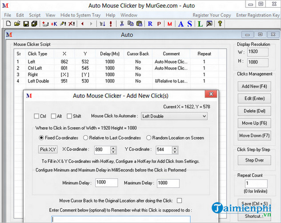Click the Maximum Delay input field
Viewport: 281px width, 223px height.
tap(168, 183)
